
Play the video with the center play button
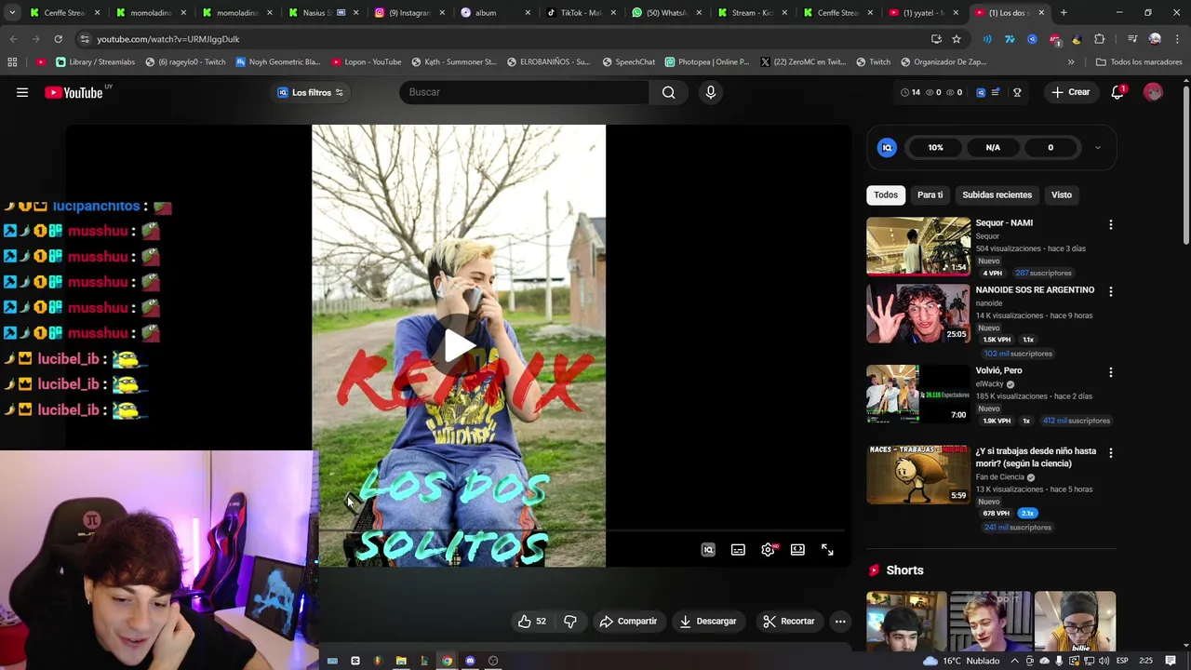(459, 346)
